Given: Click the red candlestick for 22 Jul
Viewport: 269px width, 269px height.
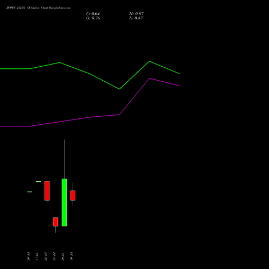Looking at the screenshot, I should coord(47,191).
